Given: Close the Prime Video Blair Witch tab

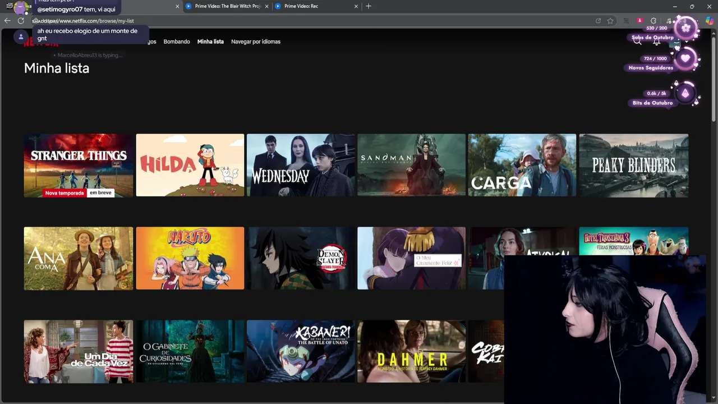Looking at the screenshot, I should point(266,6).
